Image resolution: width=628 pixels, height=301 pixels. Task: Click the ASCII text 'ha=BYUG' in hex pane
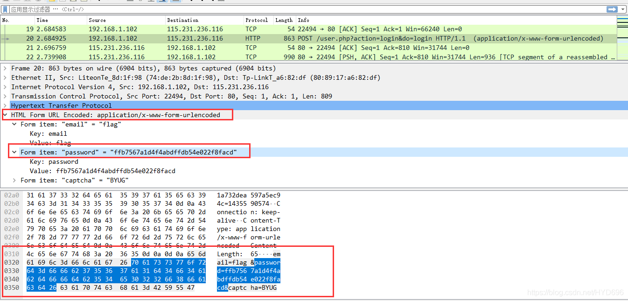coord(264,287)
